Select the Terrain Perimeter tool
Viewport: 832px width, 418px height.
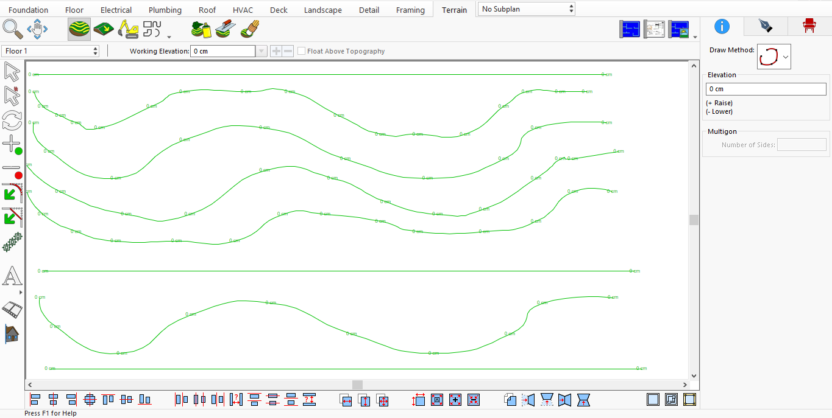point(79,29)
